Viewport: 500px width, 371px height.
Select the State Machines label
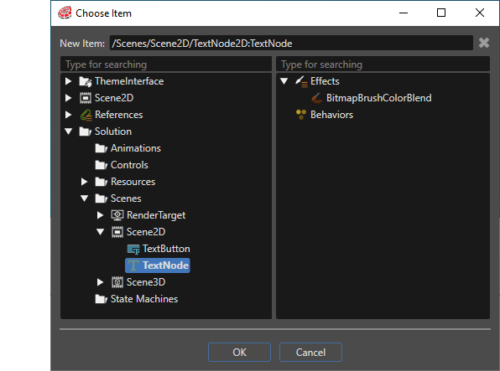[x=144, y=299]
